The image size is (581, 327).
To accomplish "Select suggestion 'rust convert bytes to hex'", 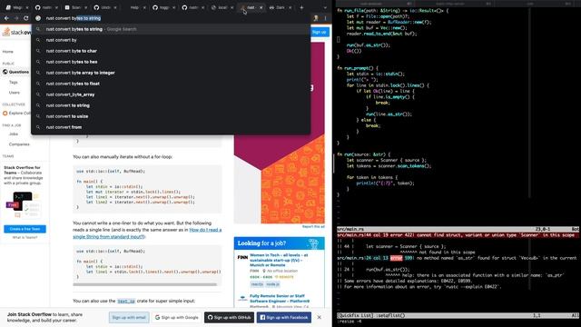I will pyautogui.click(x=171, y=62).
